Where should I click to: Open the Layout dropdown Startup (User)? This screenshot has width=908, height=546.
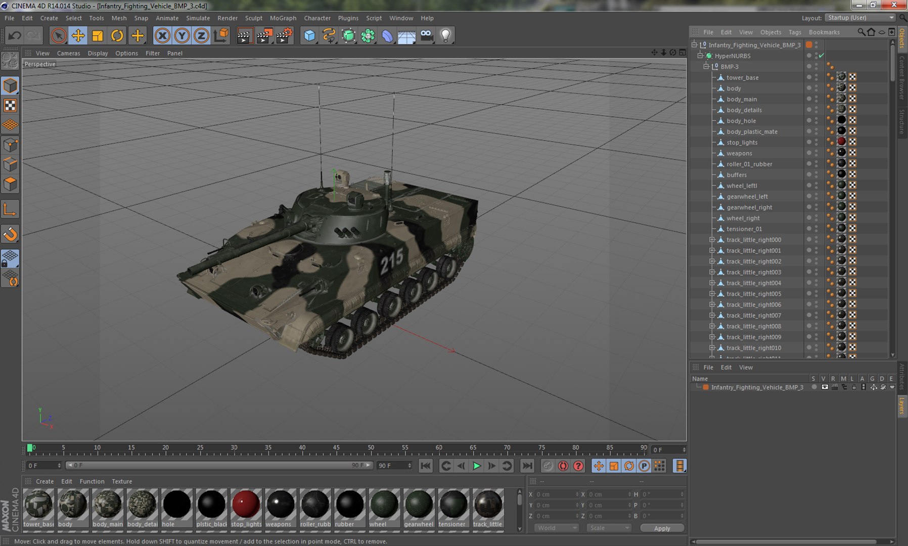coord(860,18)
